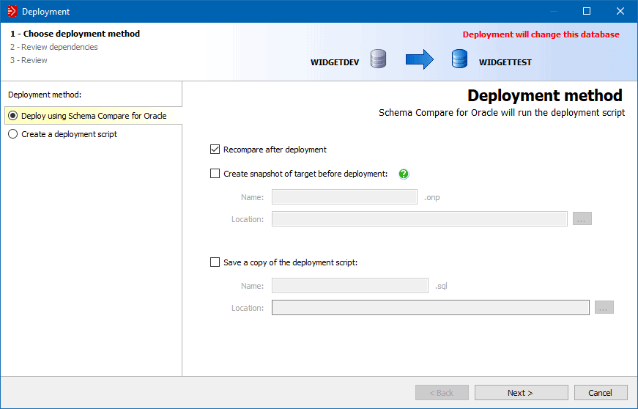Click the red Deployment app icon in title bar

coord(11,11)
